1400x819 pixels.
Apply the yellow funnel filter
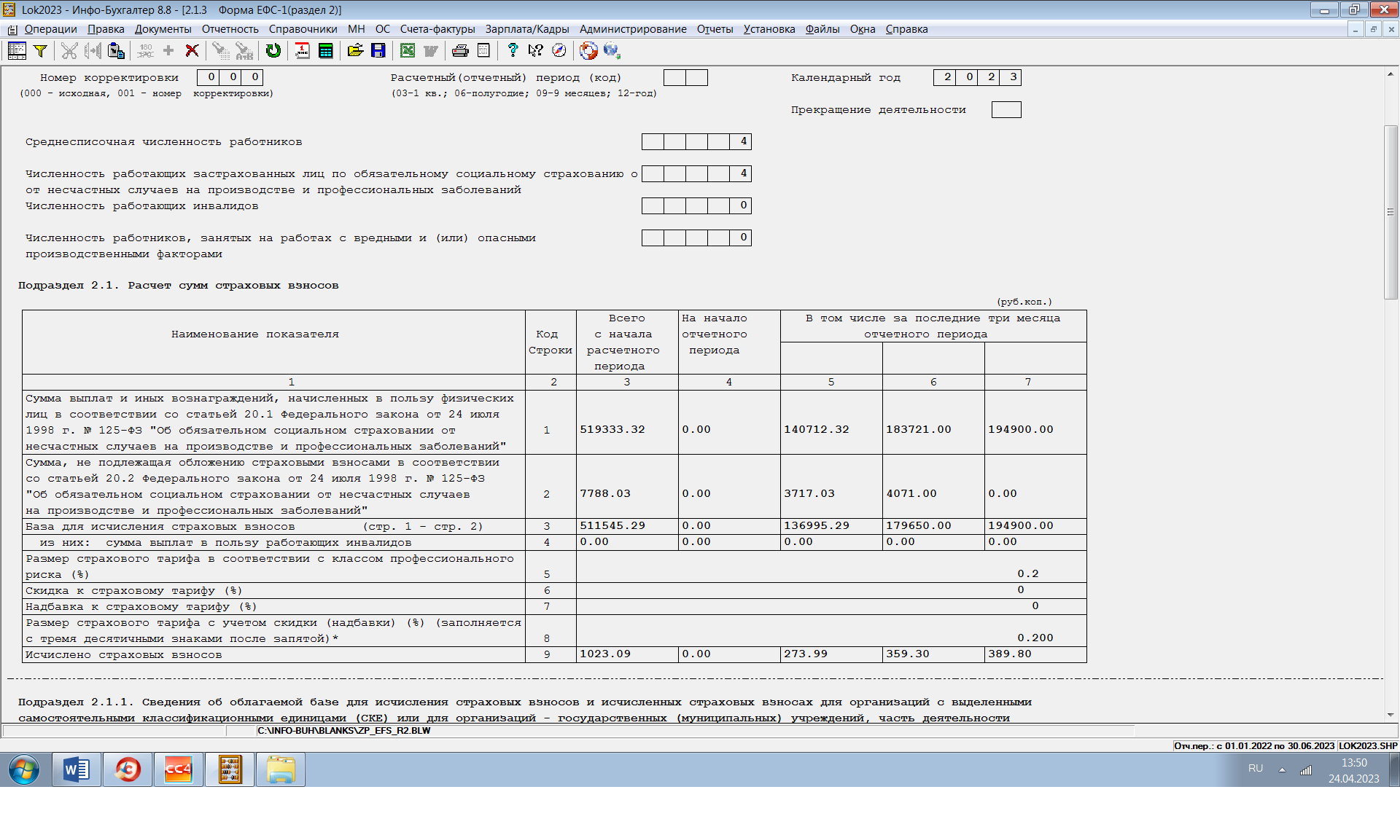[x=41, y=50]
